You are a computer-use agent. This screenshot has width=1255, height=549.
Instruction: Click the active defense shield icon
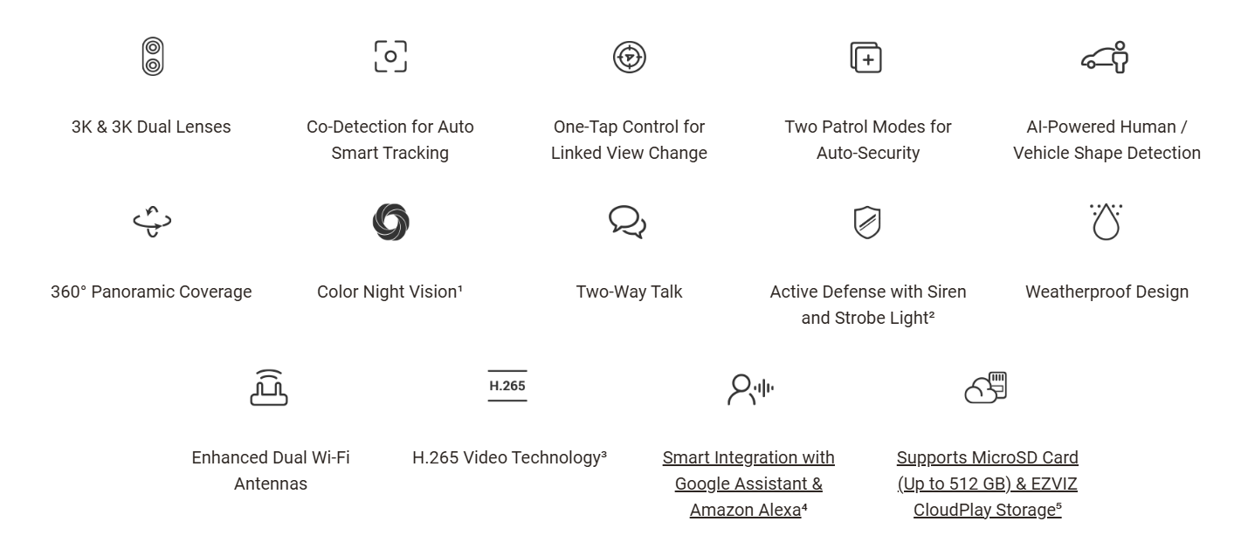tap(867, 222)
